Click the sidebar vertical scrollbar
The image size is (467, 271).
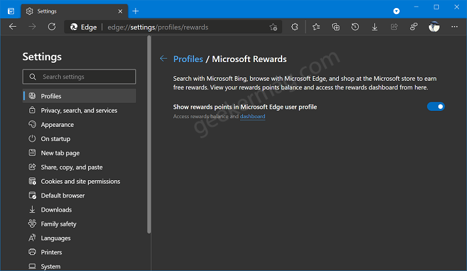(149, 135)
